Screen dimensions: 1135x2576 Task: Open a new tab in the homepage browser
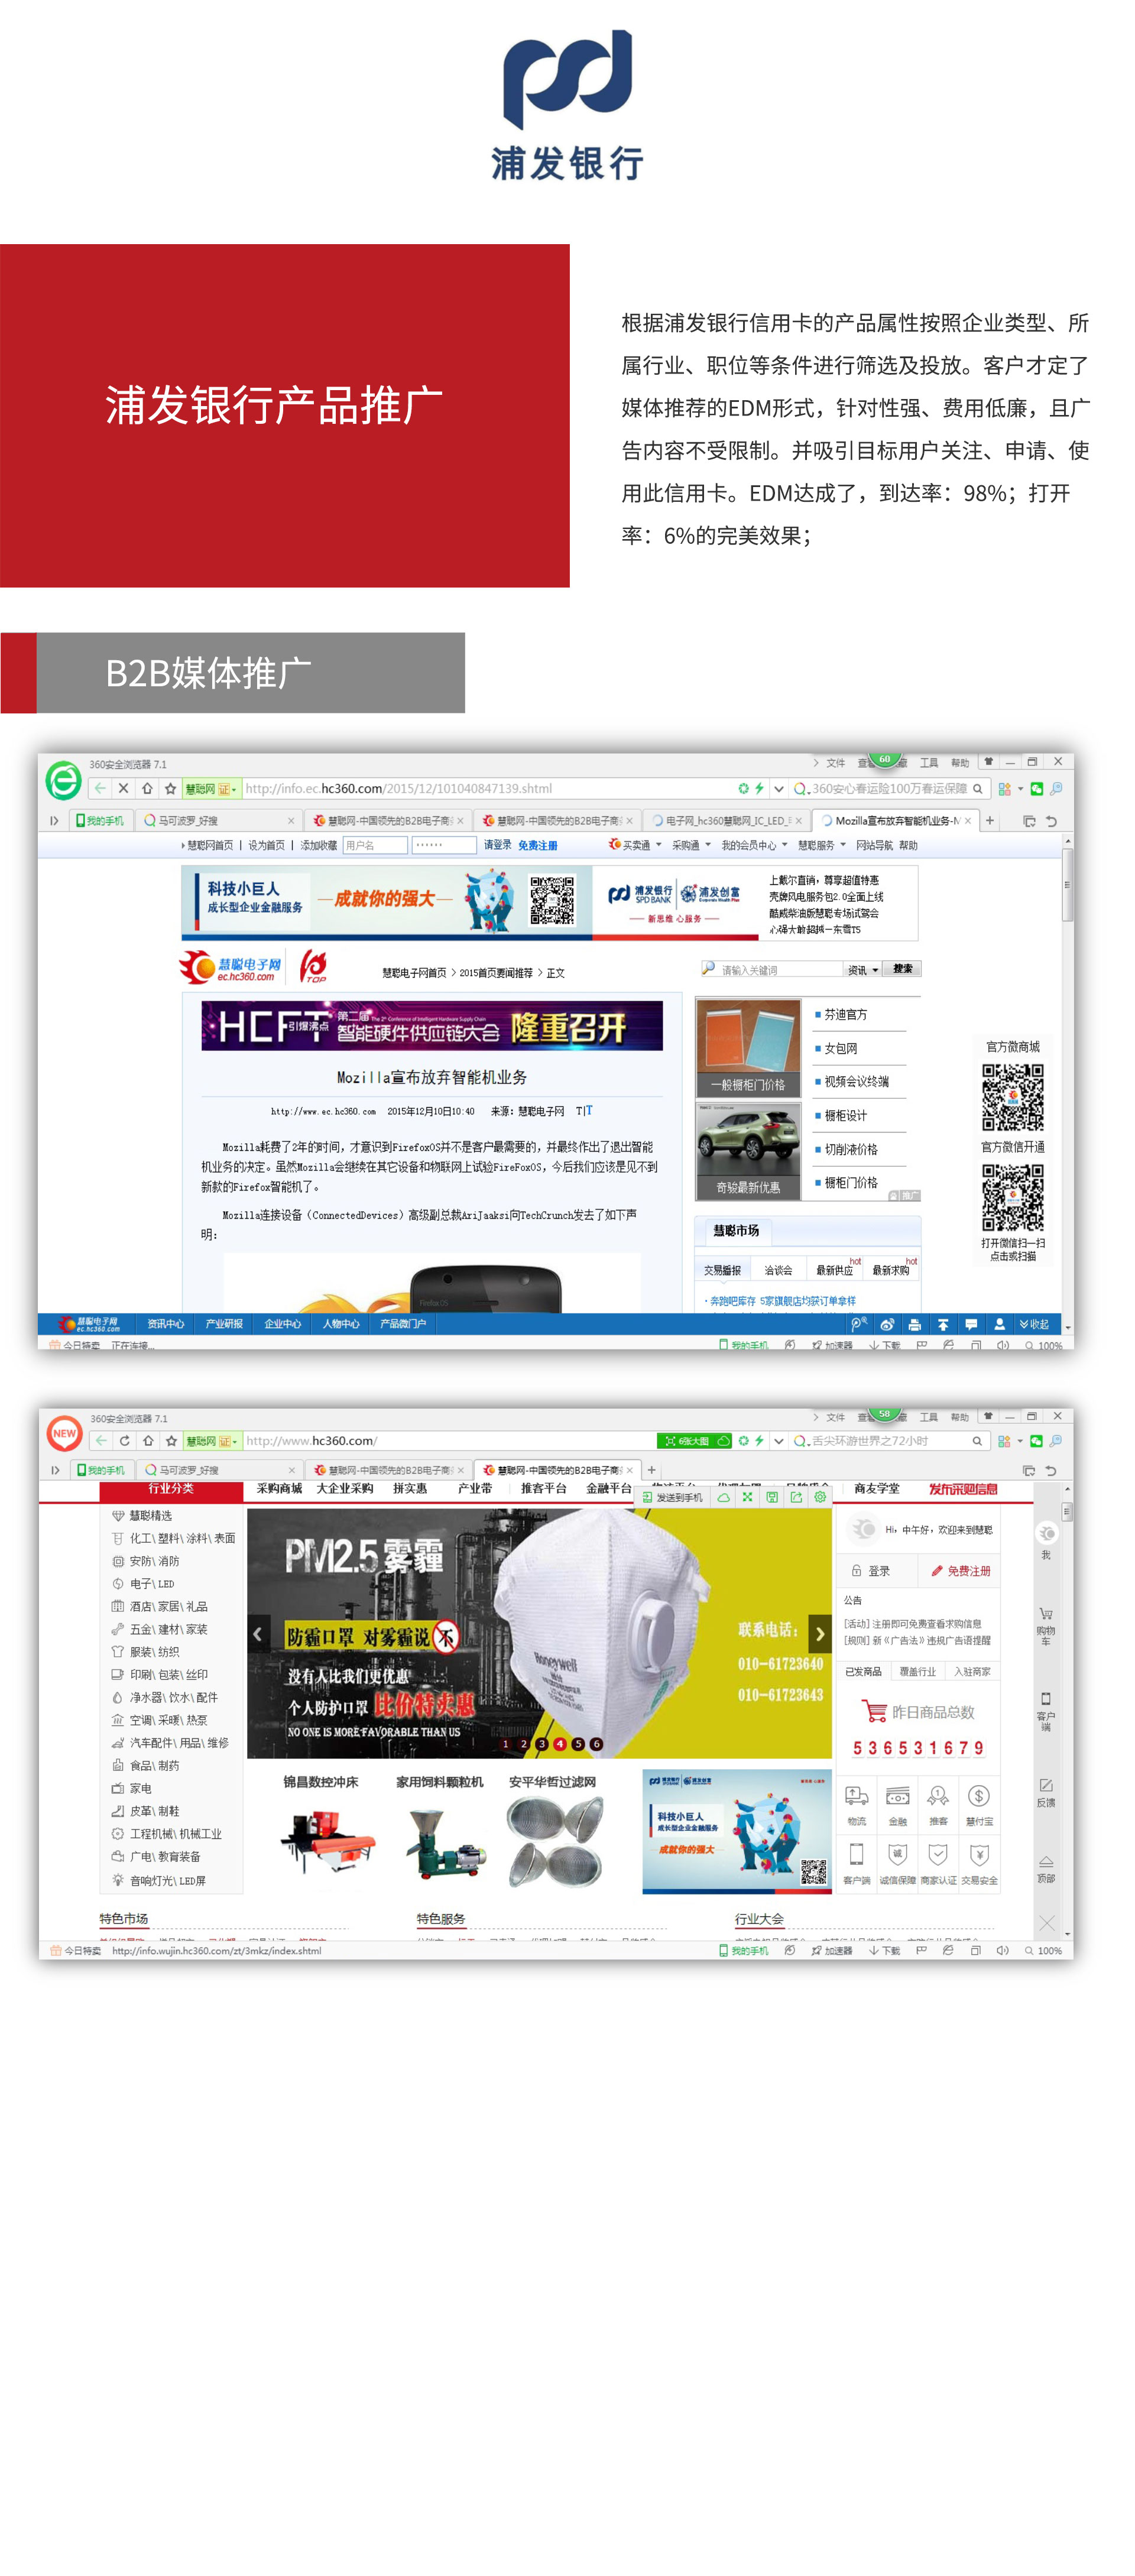pyautogui.click(x=652, y=1469)
